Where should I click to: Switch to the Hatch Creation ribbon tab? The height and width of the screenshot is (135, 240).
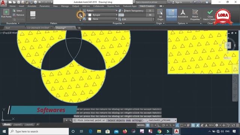coord(147,6)
